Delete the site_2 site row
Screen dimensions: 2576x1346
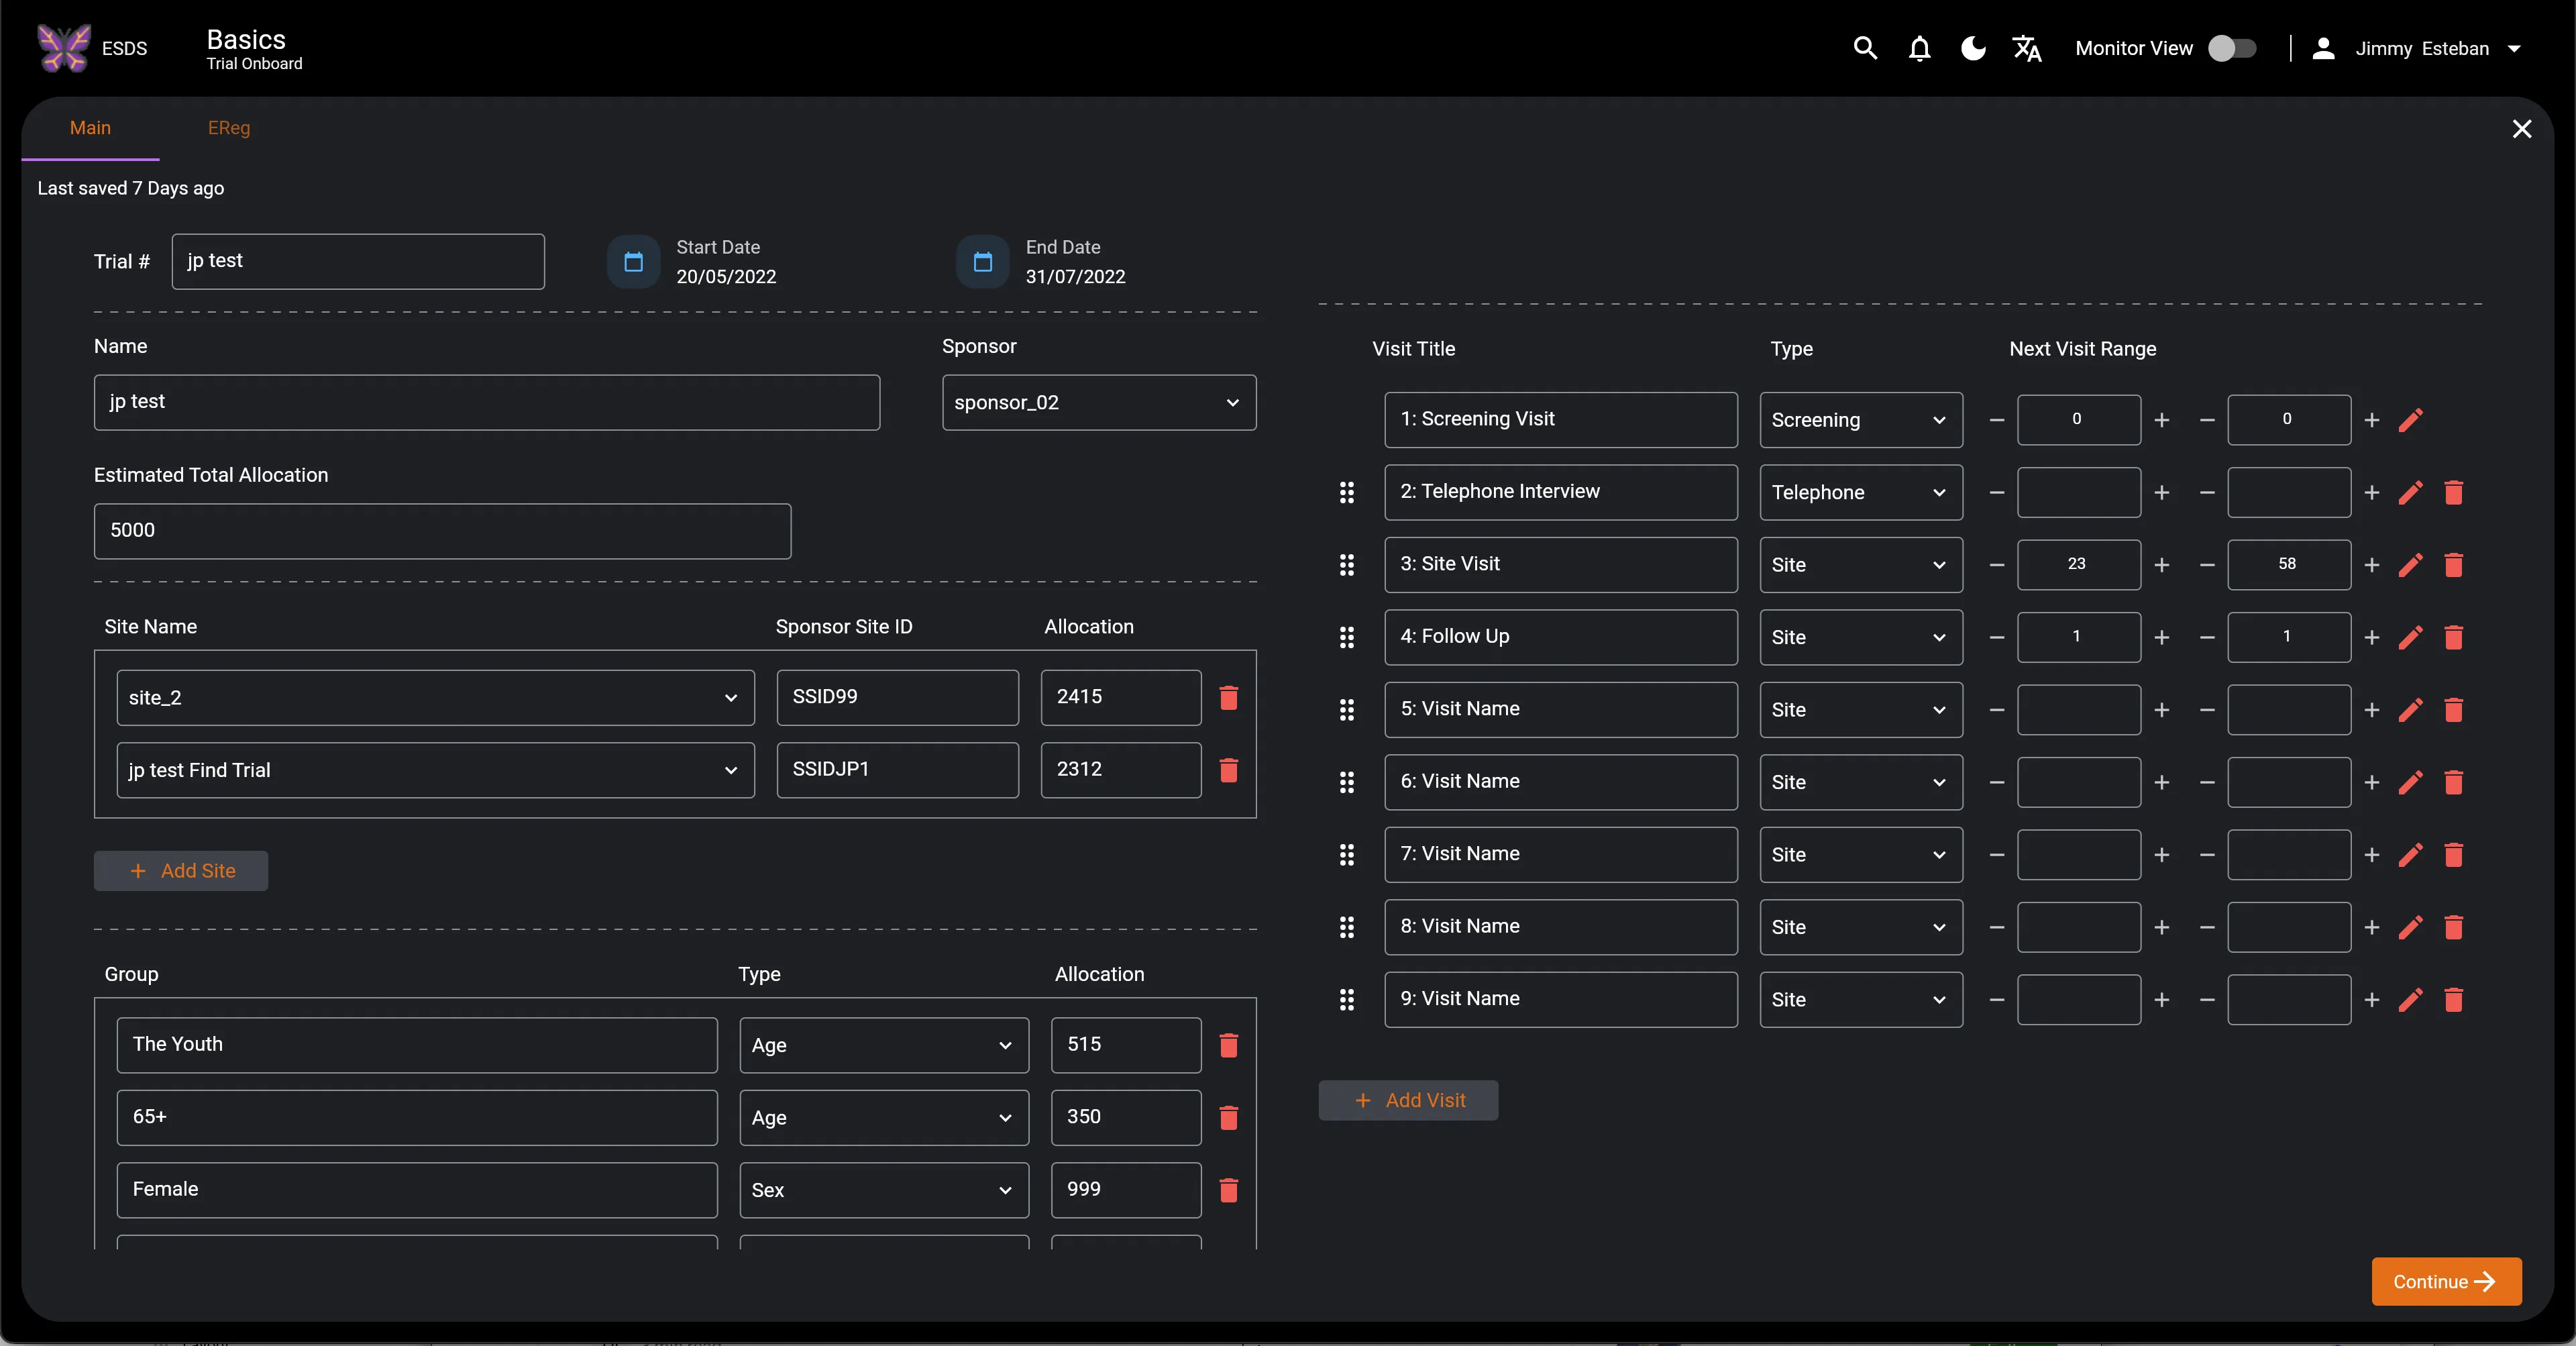click(1229, 697)
